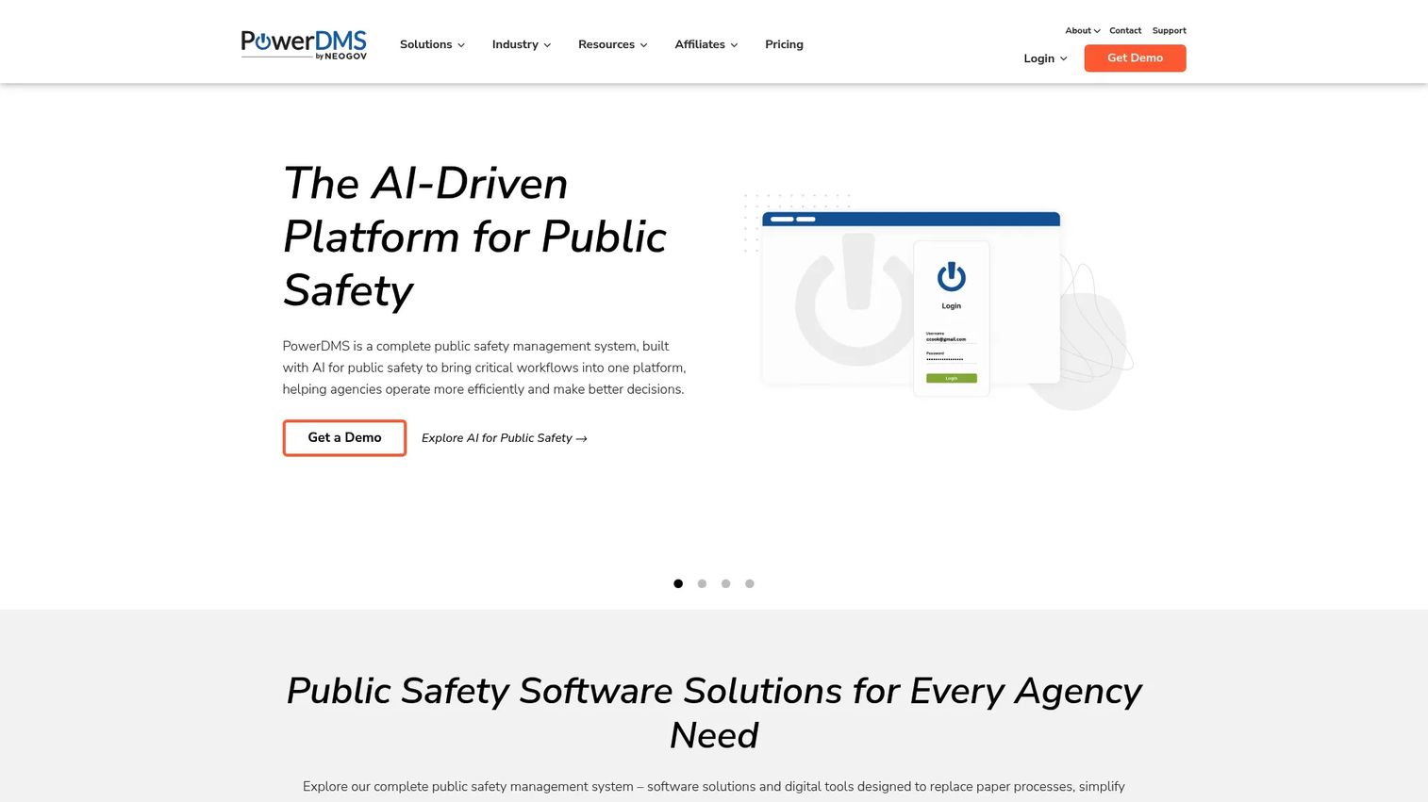Viewport: 1428px width, 802px height.
Task: Visit the Support page
Action: point(1169,30)
